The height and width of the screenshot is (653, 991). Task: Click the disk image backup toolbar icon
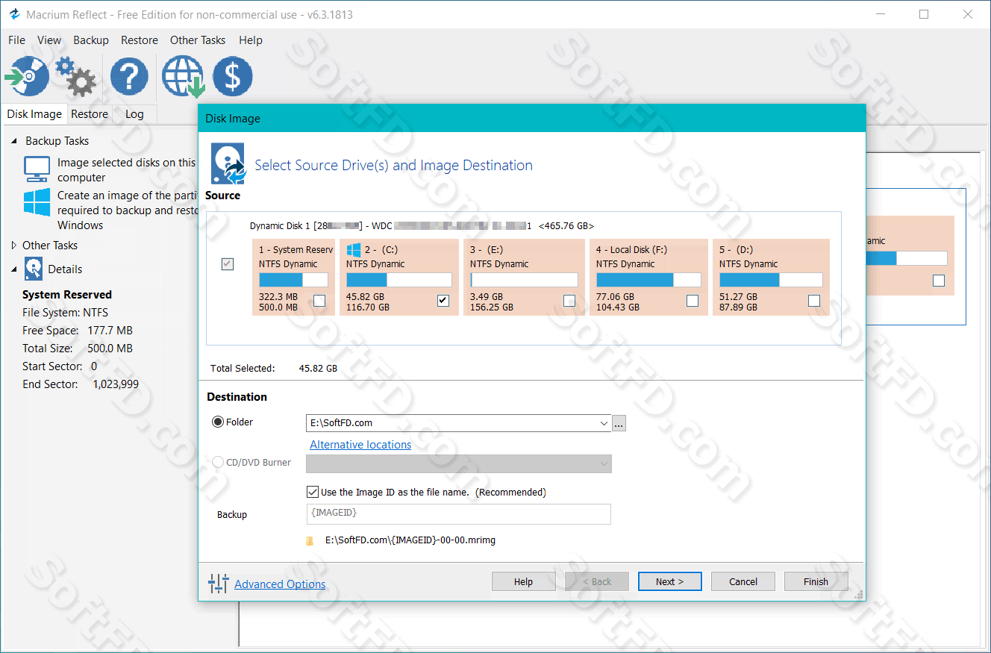(26, 76)
